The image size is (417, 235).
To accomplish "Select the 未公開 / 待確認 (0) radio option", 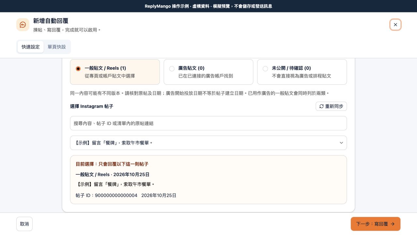I will coord(265,69).
